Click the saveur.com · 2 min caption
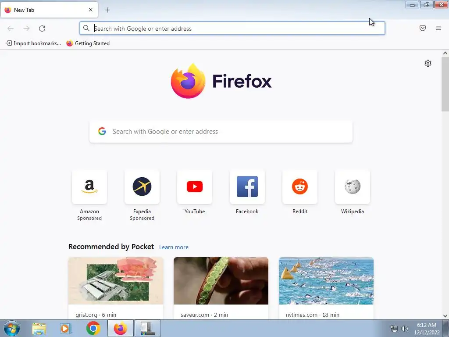 [x=204, y=315]
